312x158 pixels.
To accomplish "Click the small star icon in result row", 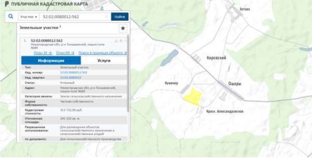I will click(x=121, y=40).
